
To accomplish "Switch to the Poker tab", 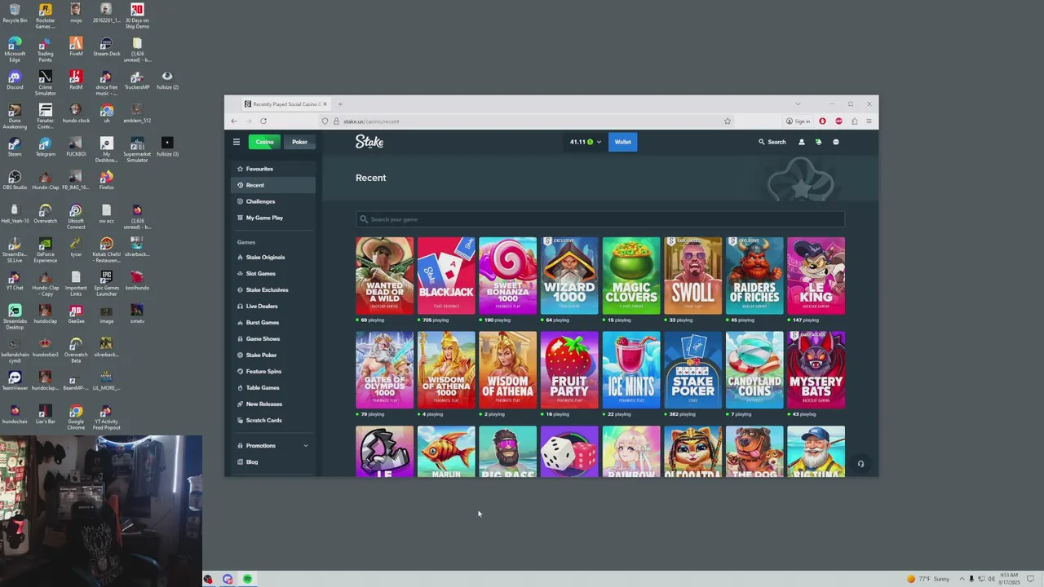I will (299, 142).
